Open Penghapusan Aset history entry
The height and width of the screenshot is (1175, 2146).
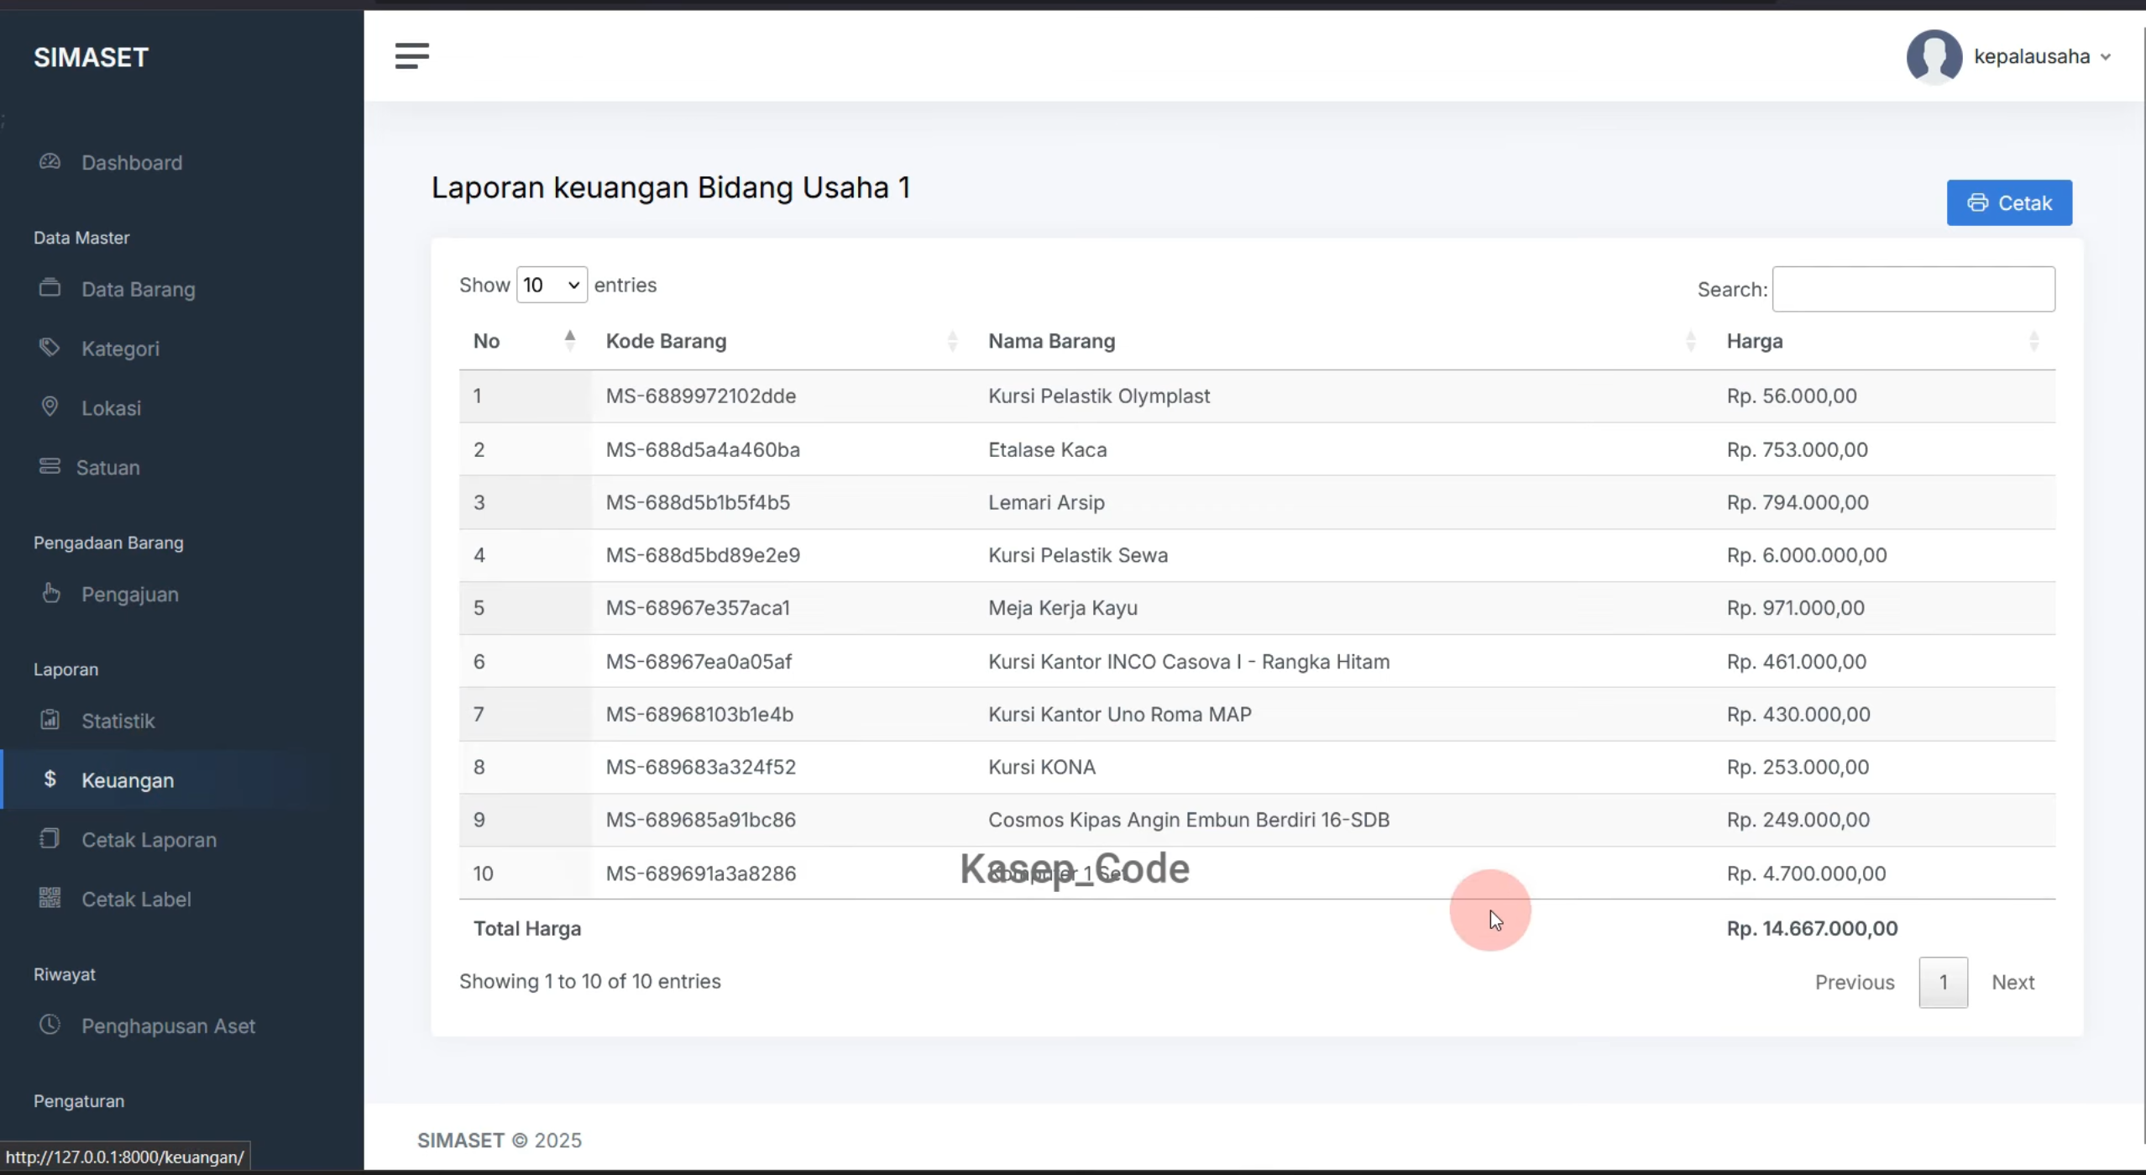[168, 1026]
